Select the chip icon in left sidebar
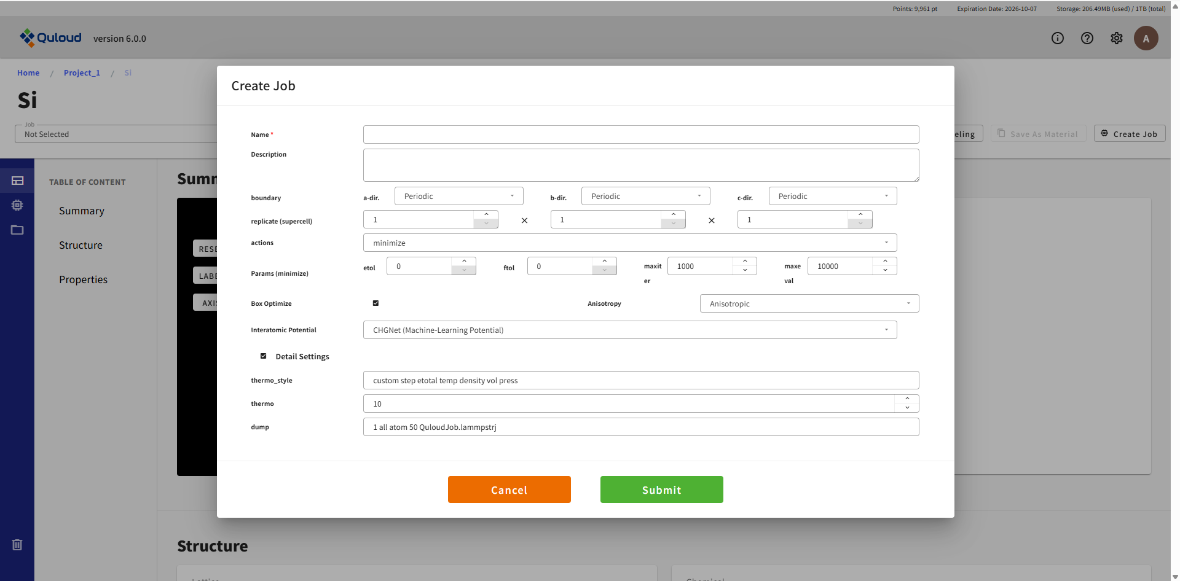 17,205
